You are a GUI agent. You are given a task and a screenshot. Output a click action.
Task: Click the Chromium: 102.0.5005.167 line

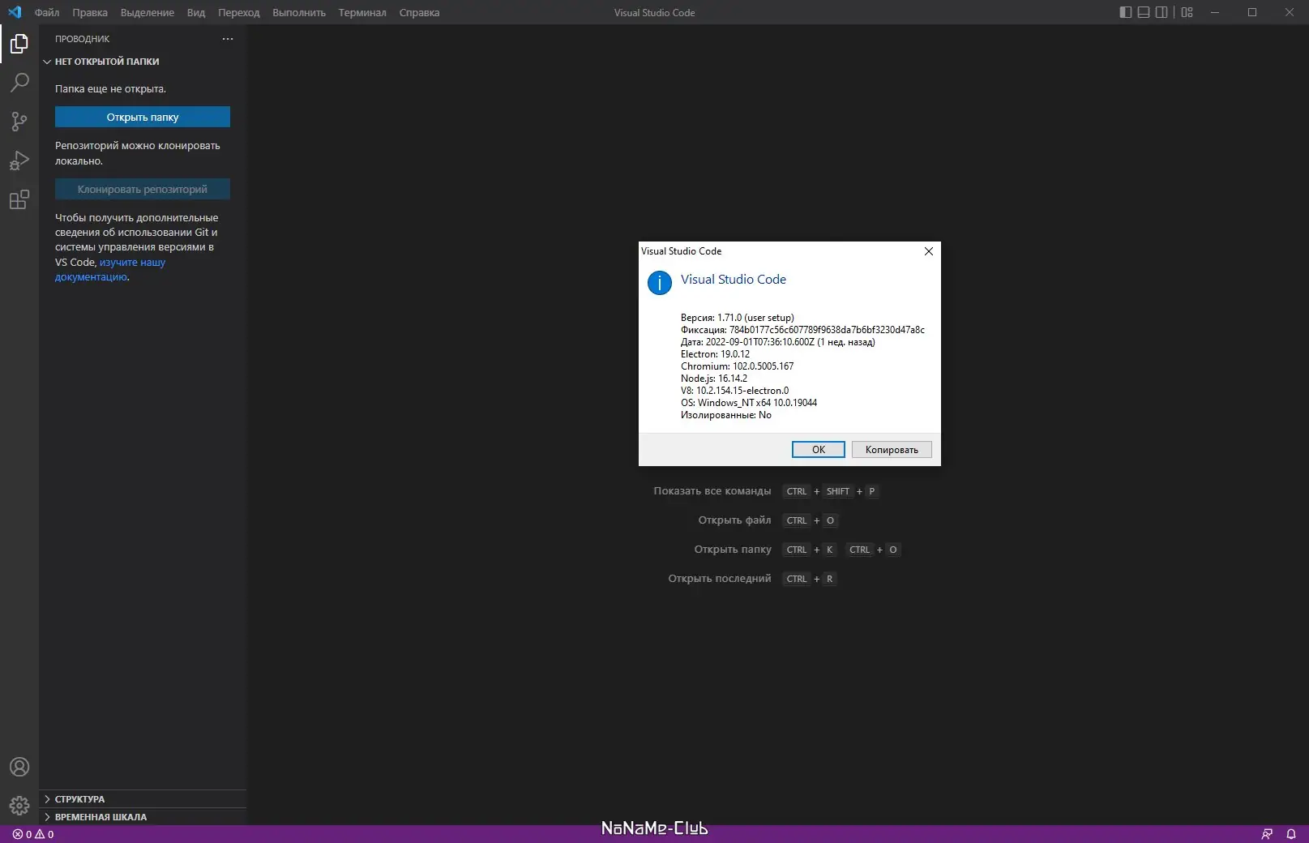(x=738, y=366)
